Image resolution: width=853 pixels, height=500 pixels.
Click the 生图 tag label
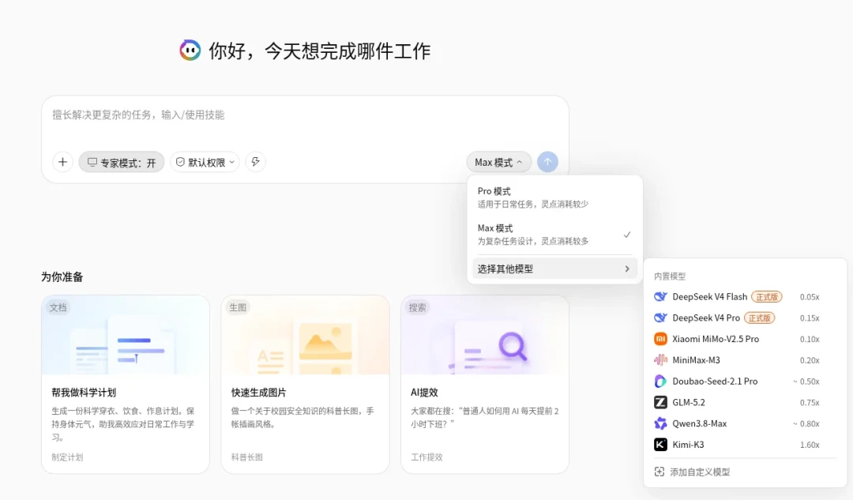238,307
